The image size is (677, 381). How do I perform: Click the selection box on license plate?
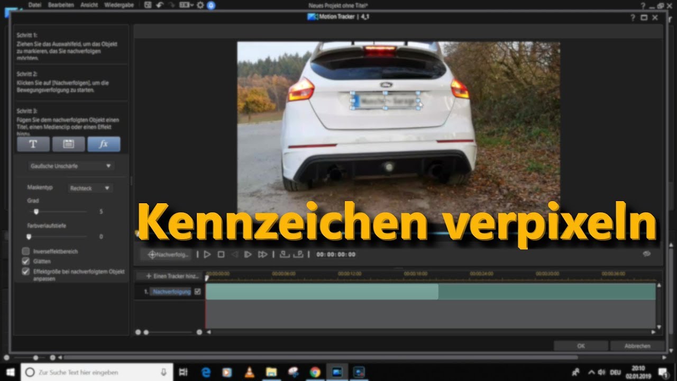pos(386,101)
